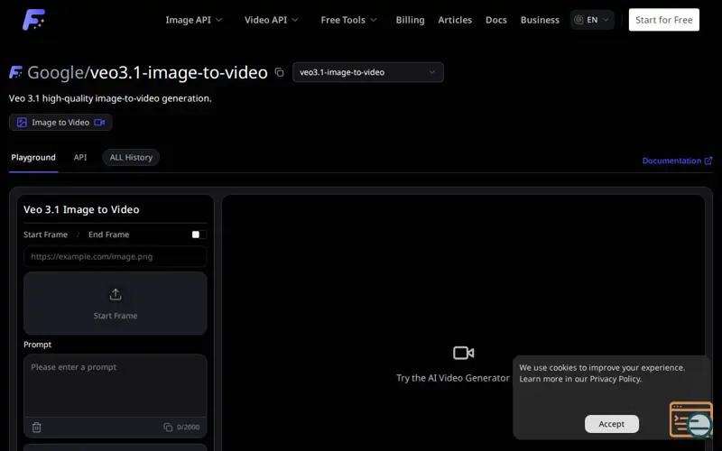This screenshot has width=722, height=451.
Task: Click the video camera icon in preview area
Action: (x=463, y=353)
